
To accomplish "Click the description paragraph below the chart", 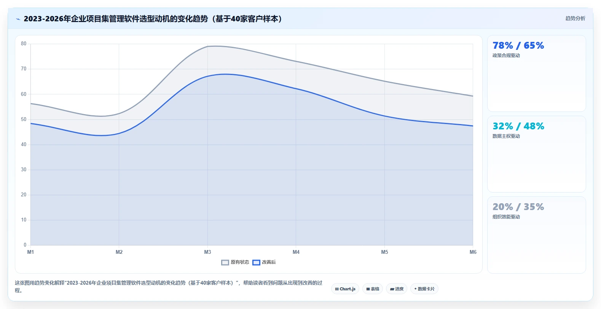I will (169, 287).
